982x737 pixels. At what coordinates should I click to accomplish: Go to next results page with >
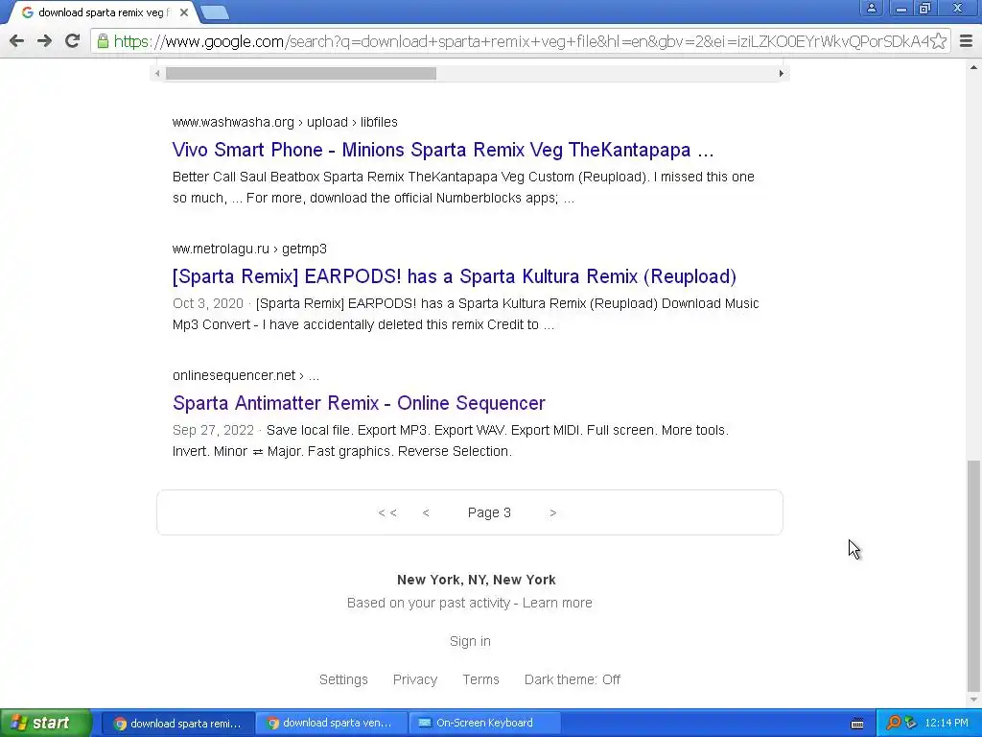point(552,512)
